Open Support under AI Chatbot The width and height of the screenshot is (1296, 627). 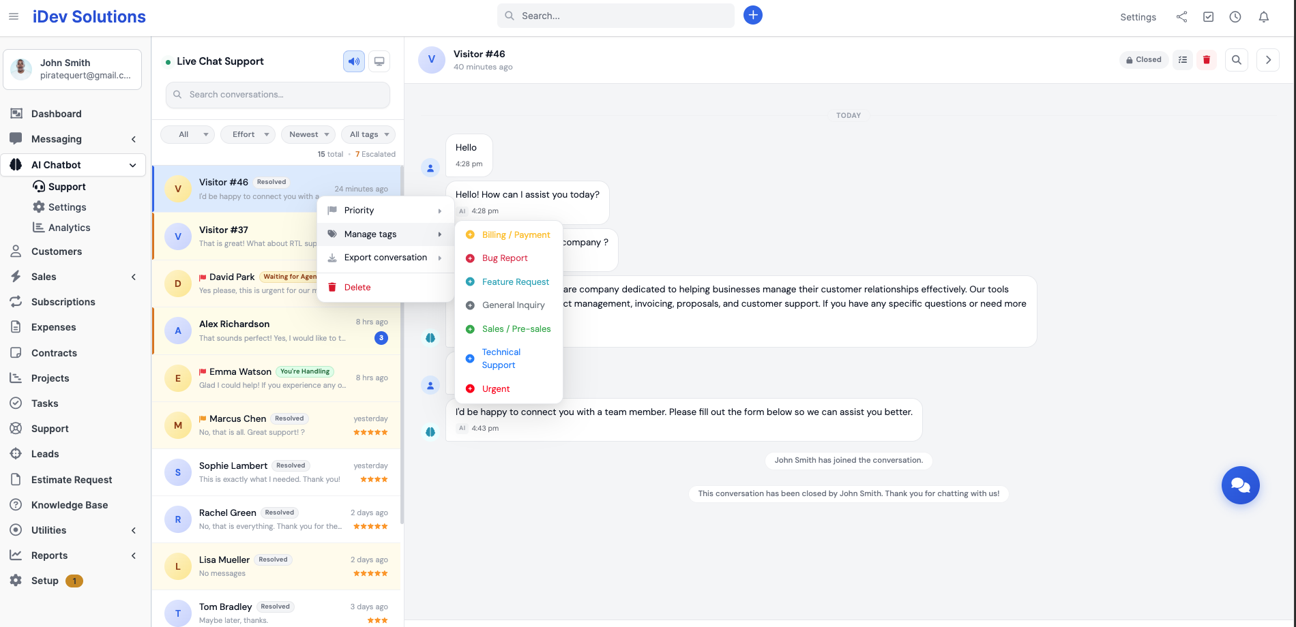coord(67,187)
